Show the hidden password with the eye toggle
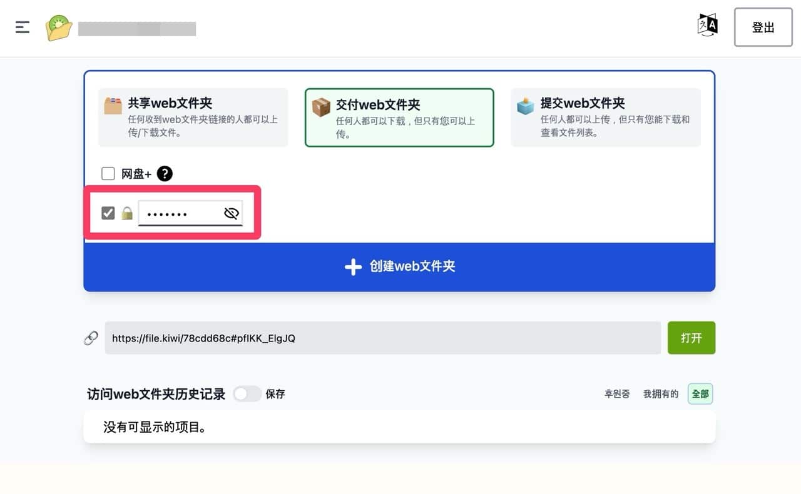The image size is (801, 494). coord(231,213)
